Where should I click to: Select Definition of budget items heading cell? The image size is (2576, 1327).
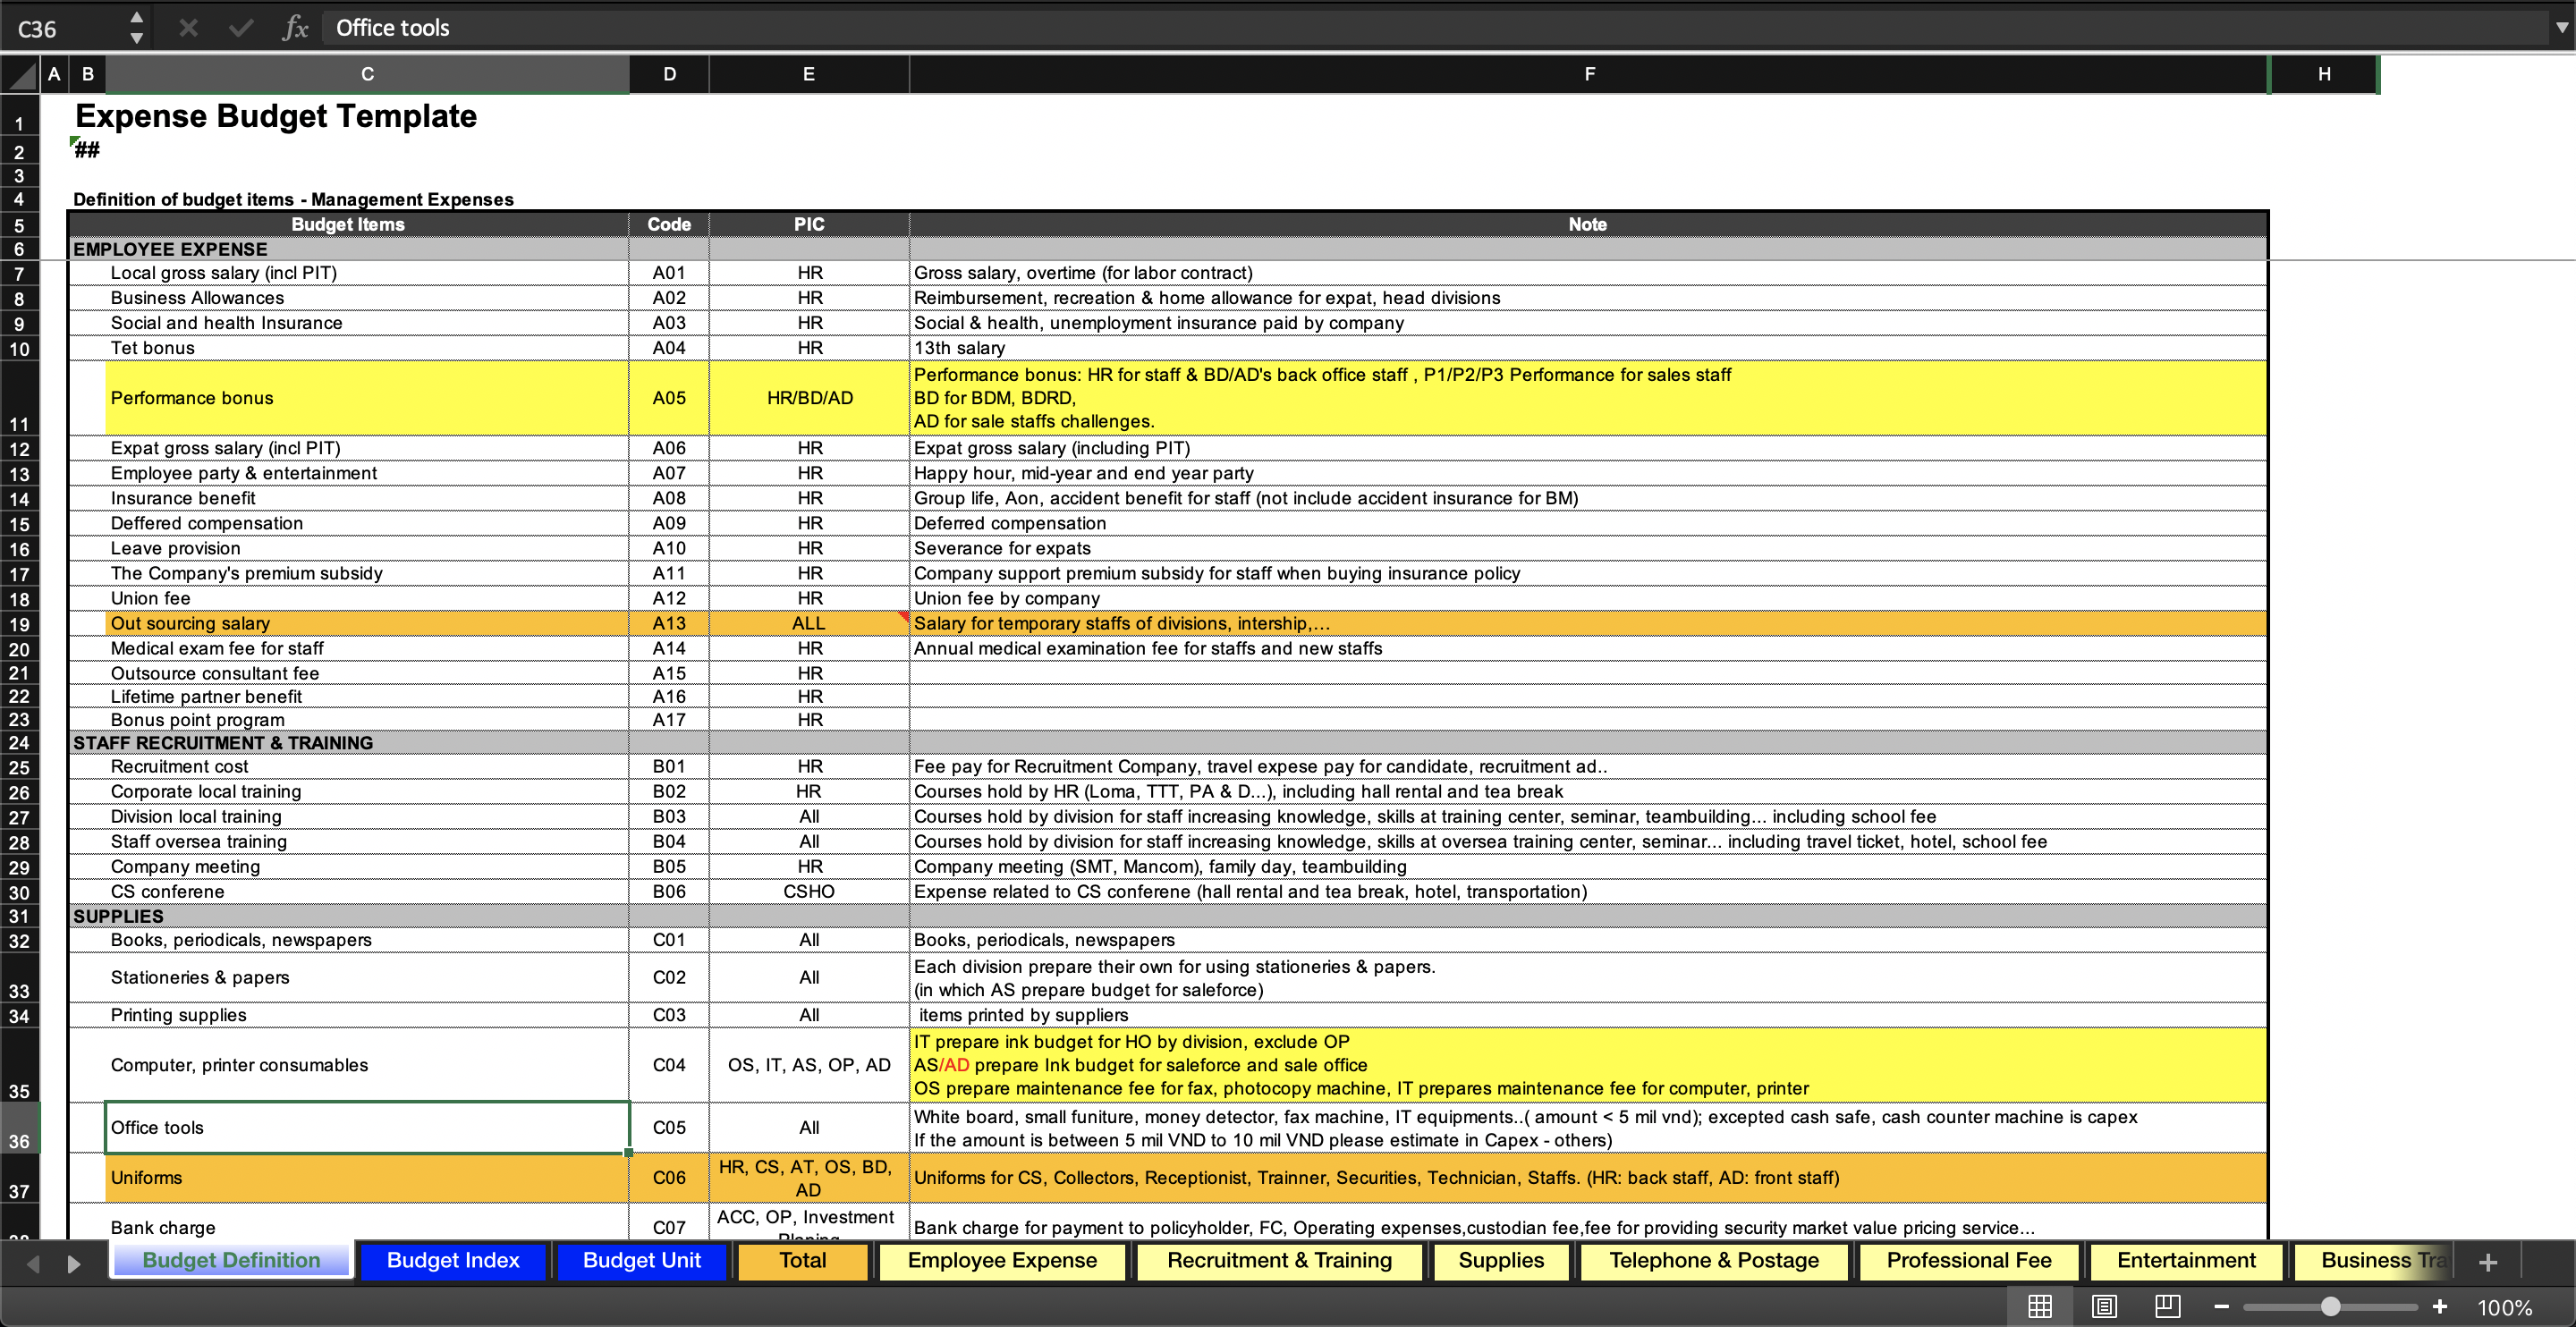click(x=293, y=199)
